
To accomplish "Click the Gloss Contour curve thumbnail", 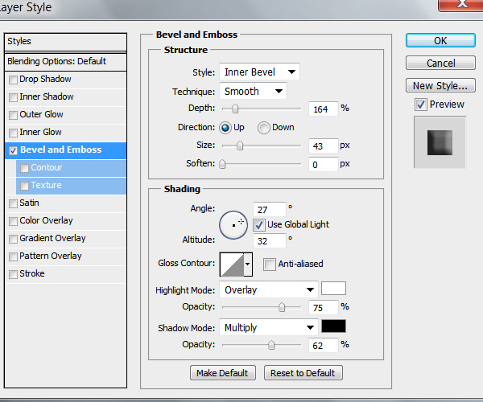I will [232, 265].
